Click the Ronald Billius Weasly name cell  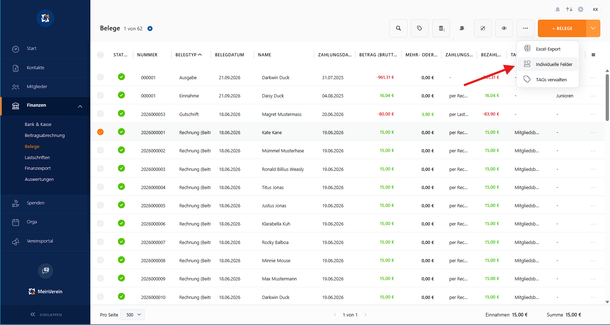click(283, 169)
